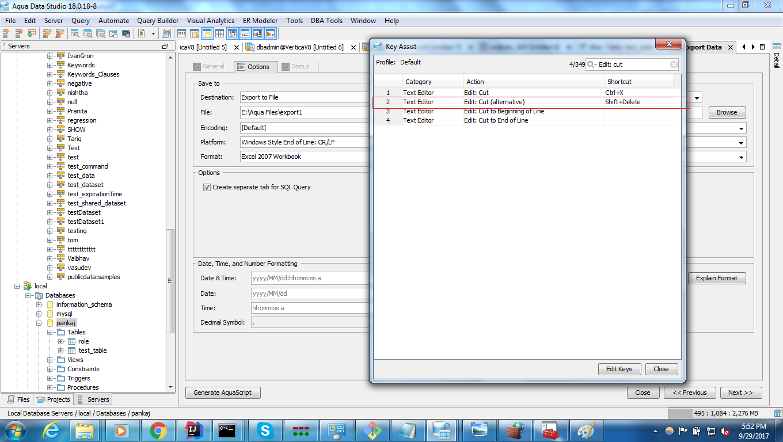Click the Key Assist search input field
The image size is (783, 442).
[x=633, y=64]
